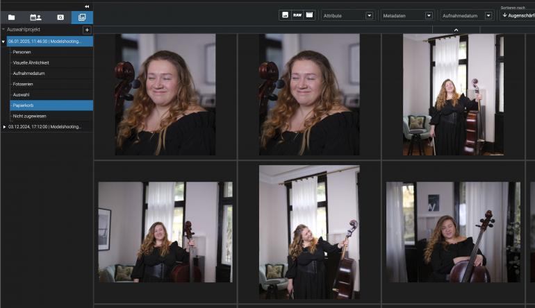Select first close-up portrait with closed eyes
The height and width of the screenshot is (308, 535).
[165, 94]
